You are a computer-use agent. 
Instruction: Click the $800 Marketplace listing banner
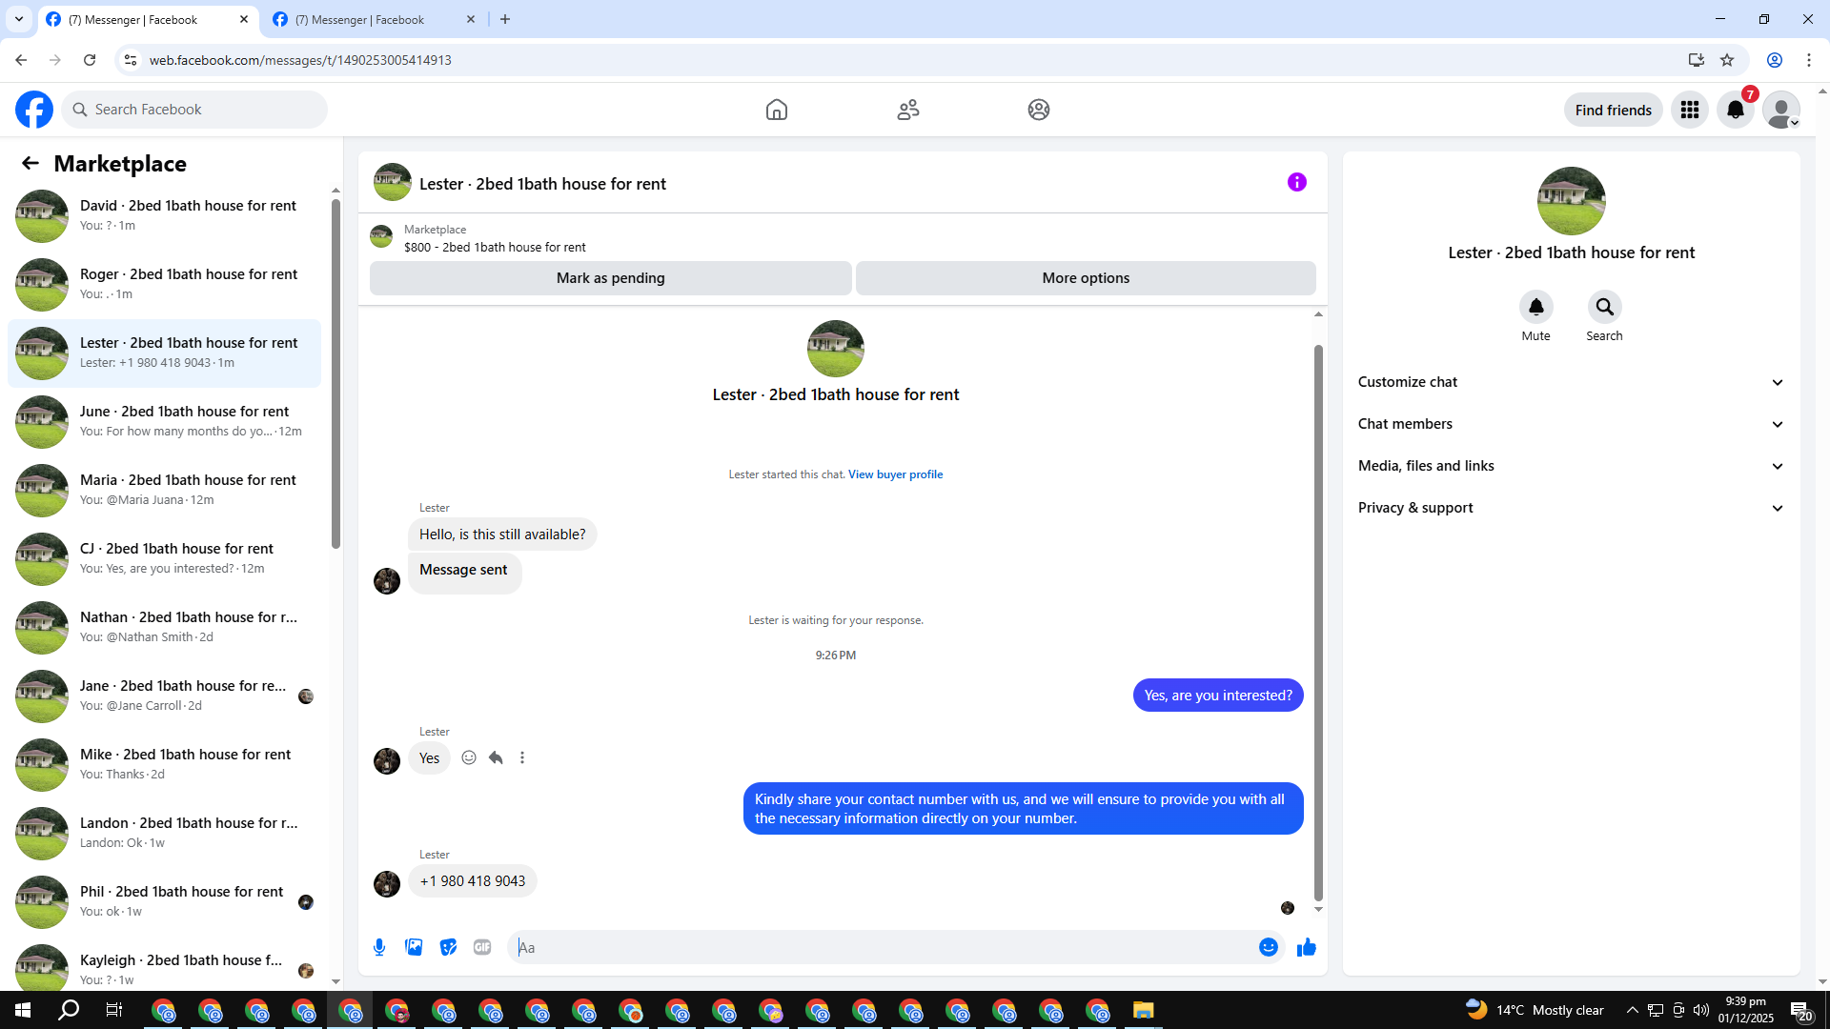(843, 238)
